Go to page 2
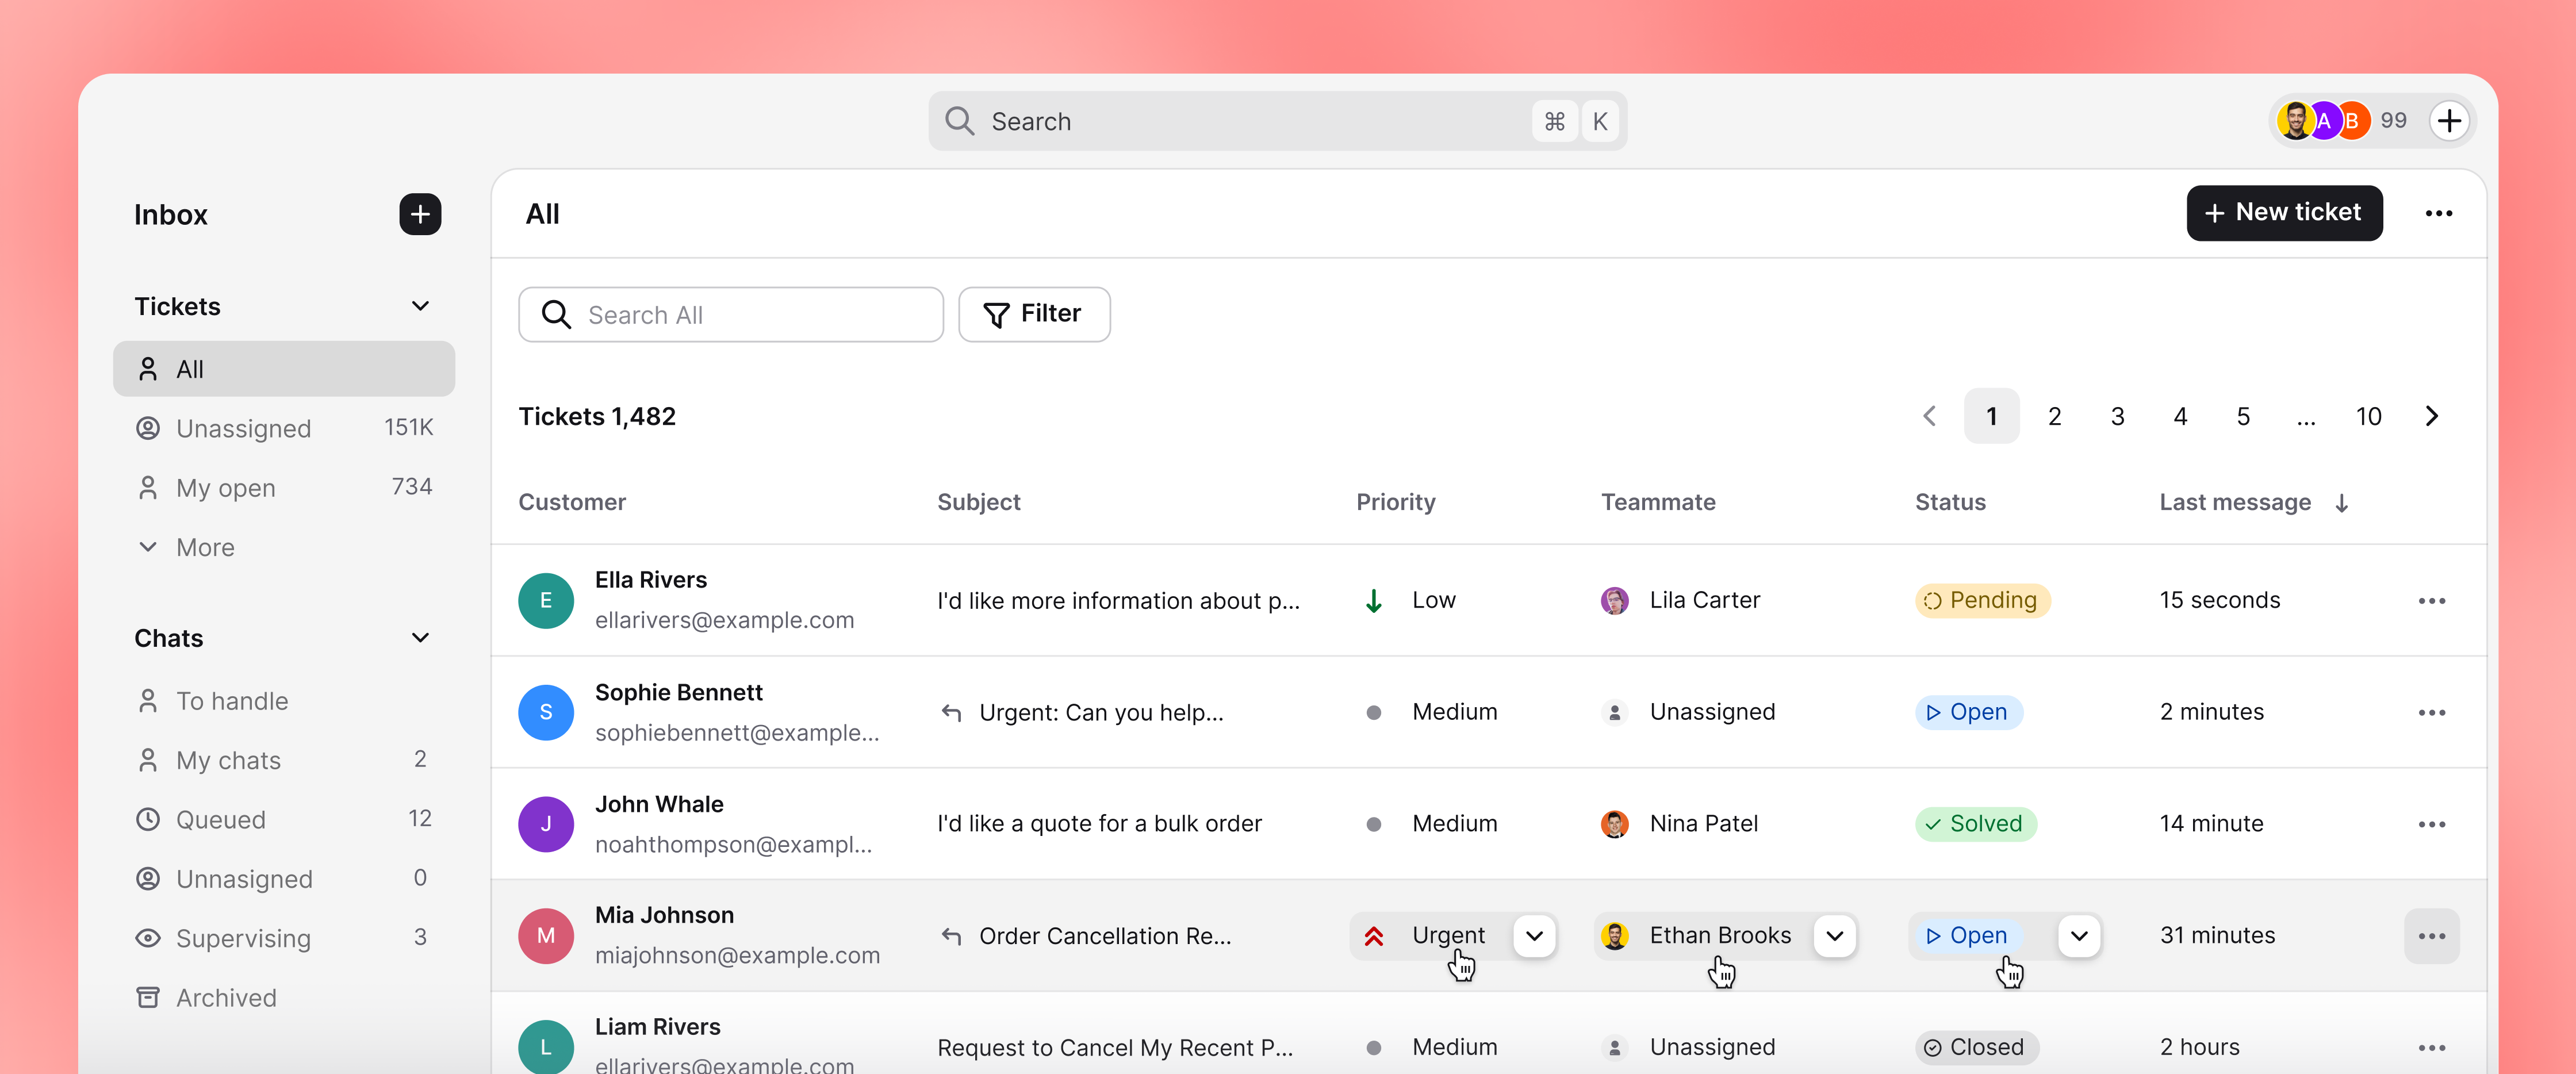The width and height of the screenshot is (2576, 1074). [2054, 416]
